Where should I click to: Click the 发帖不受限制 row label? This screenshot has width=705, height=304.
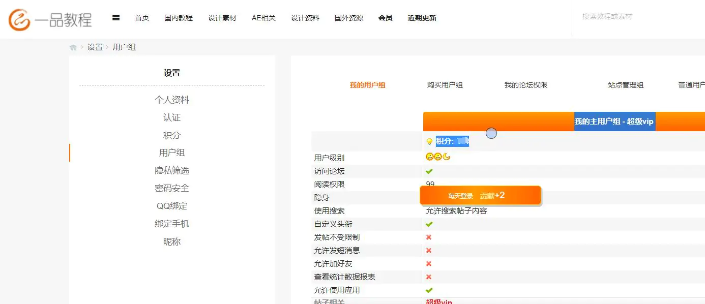tap(337, 237)
